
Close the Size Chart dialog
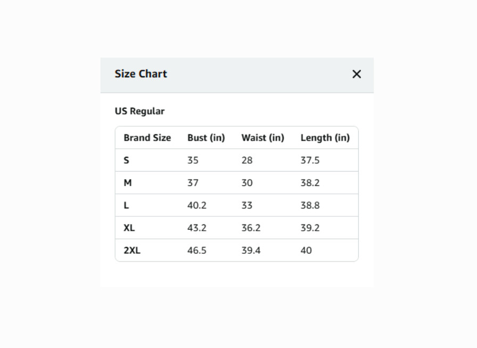357,74
